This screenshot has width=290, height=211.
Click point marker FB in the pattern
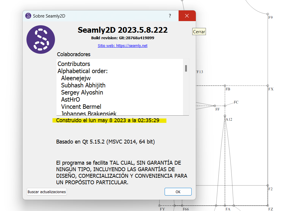(x=225, y=86)
